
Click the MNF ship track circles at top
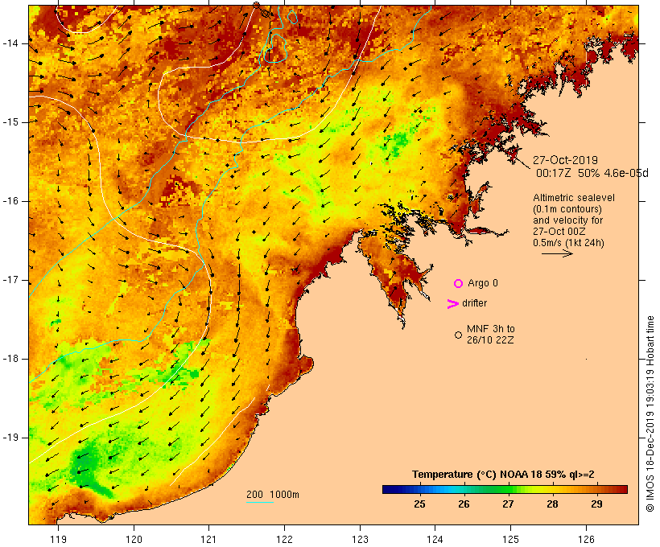click(261, 10)
